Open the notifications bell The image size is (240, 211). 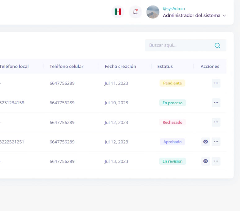click(135, 12)
